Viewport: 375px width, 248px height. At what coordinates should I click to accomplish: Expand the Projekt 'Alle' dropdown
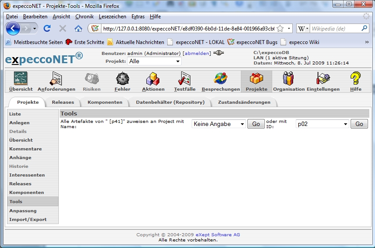tap(154, 61)
